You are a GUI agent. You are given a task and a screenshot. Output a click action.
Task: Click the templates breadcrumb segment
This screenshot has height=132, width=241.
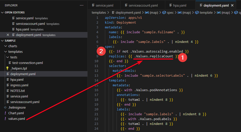[x=99, y=13]
